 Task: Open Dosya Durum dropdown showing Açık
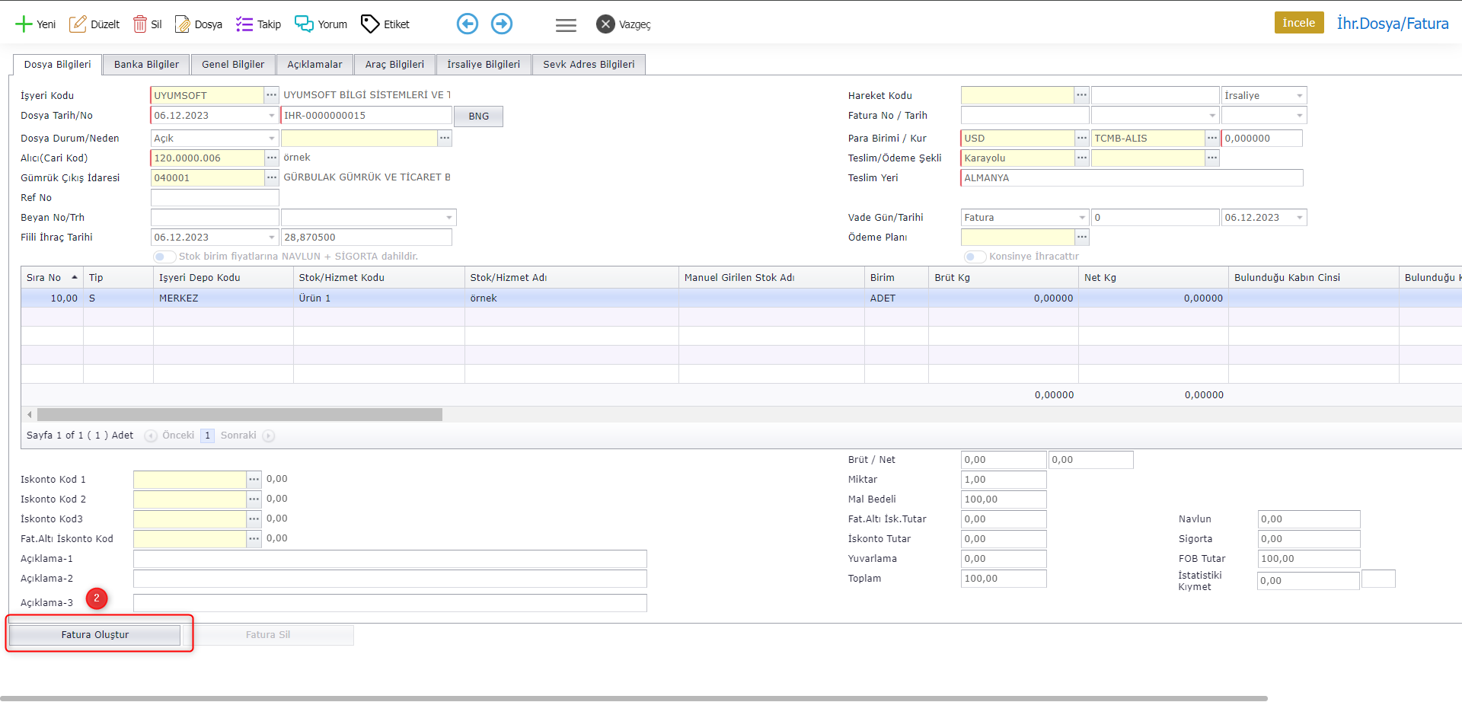(x=272, y=139)
